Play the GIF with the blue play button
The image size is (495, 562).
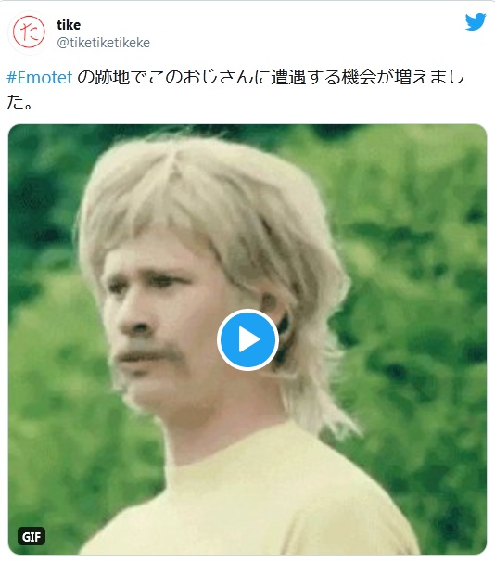coord(247,339)
